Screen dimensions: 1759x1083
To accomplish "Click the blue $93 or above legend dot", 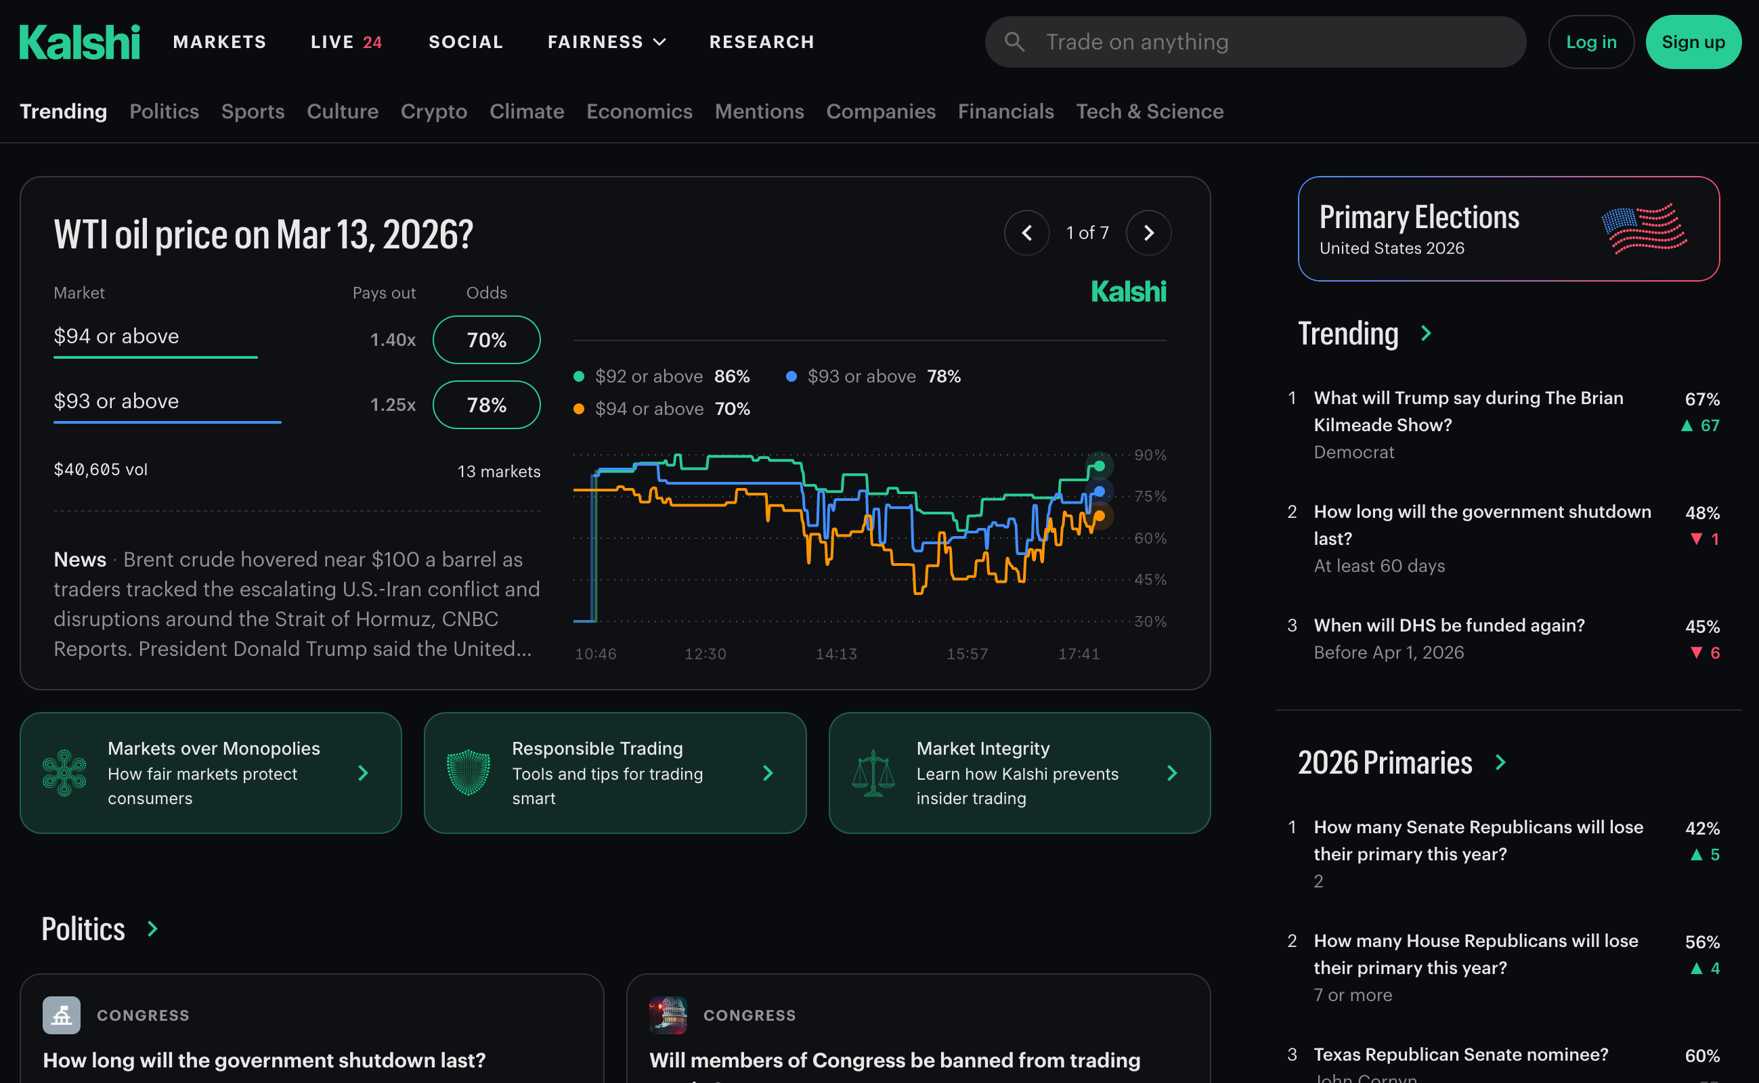I will [791, 377].
